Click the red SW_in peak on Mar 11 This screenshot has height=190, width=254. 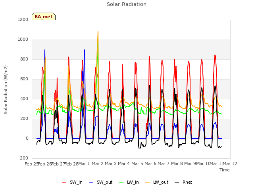215,55
